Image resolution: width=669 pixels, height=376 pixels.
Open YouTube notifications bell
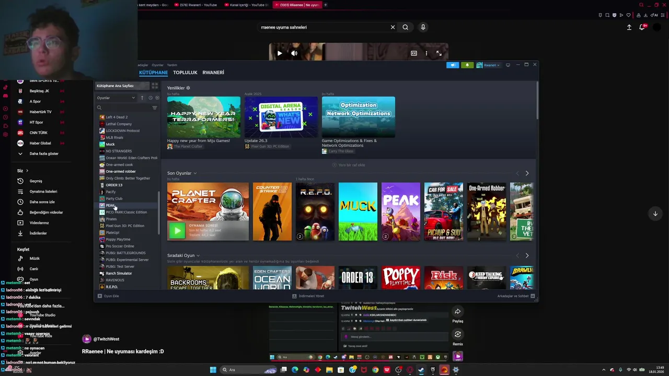coord(642,27)
